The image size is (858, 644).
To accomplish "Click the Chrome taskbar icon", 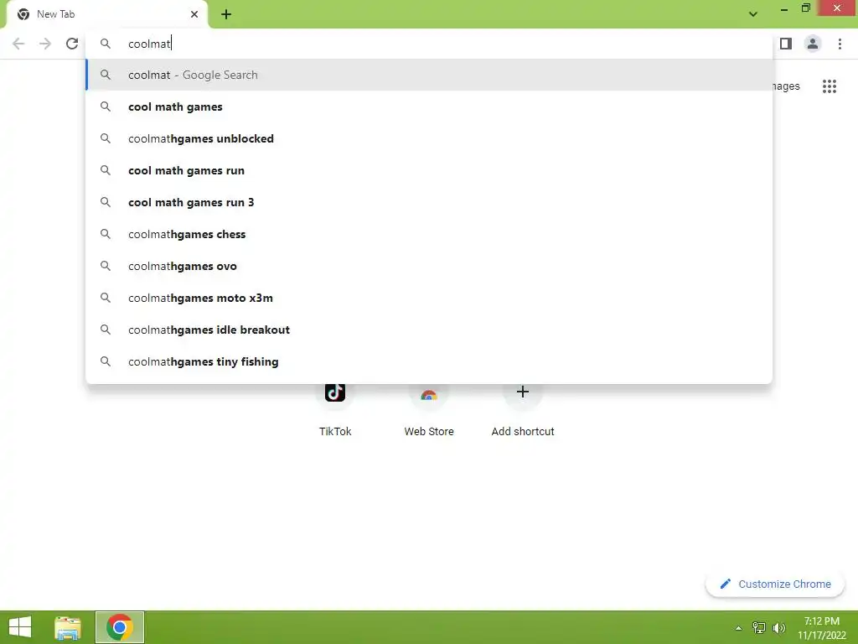I will pyautogui.click(x=120, y=627).
